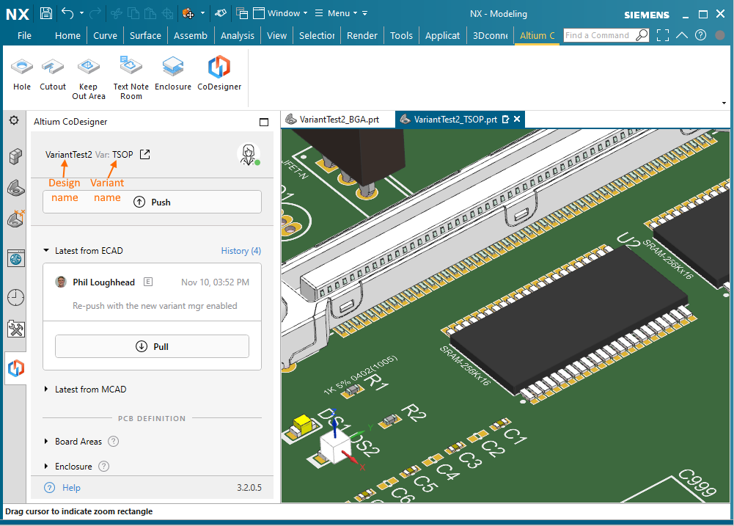This screenshot has height=526, width=734.
Task: Select the Cutout tool
Action: (53, 74)
